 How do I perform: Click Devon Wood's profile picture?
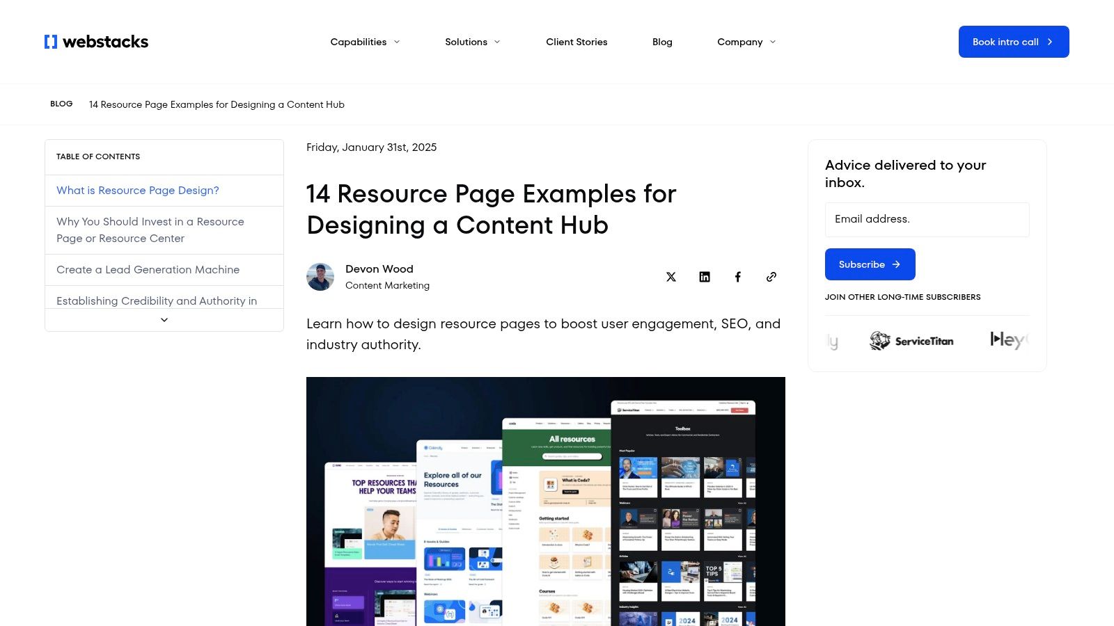320,276
